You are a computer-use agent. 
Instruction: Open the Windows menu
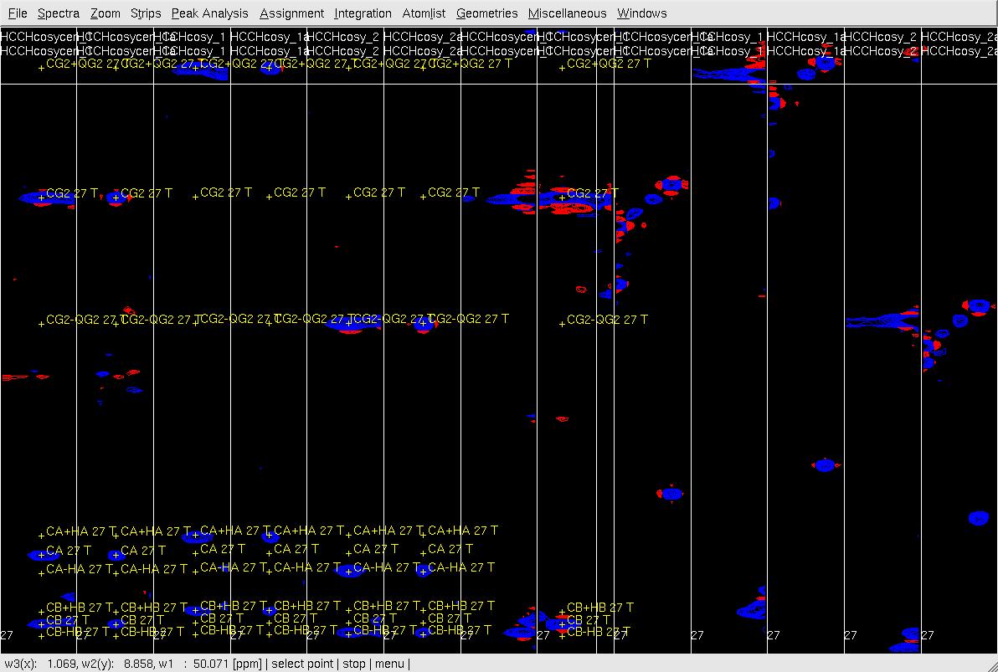point(641,13)
